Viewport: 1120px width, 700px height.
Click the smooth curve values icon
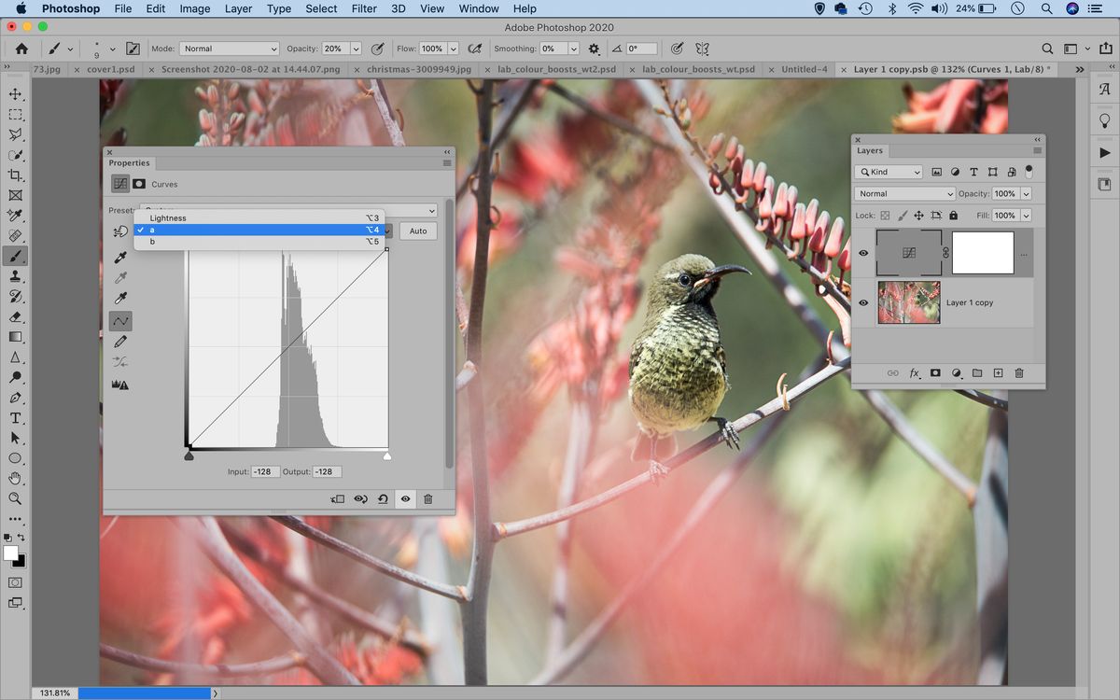[x=119, y=361]
